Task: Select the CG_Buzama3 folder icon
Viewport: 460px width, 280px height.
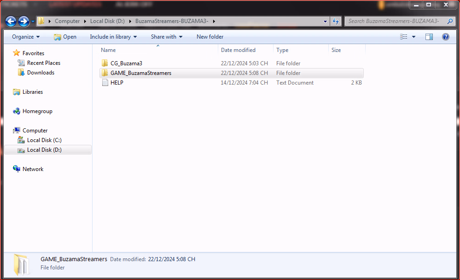Action: pos(105,63)
